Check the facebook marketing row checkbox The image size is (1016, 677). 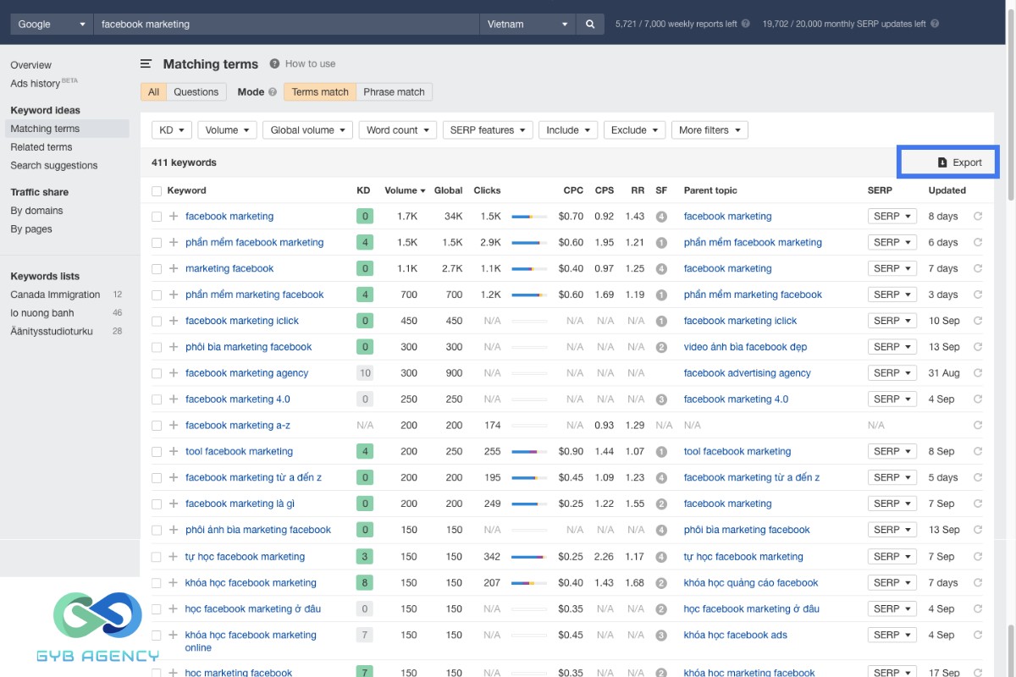pos(157,217)
